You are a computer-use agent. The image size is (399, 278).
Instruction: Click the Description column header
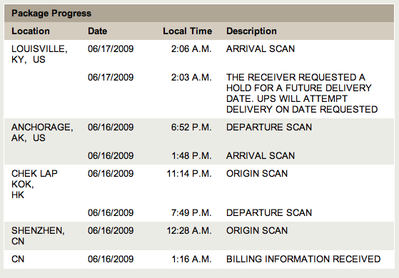coord(251,31)
